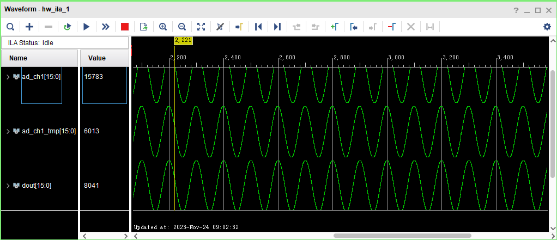Click the horizontal waveform scrollbar thumb
557x240 pixels.
point(402,236)
